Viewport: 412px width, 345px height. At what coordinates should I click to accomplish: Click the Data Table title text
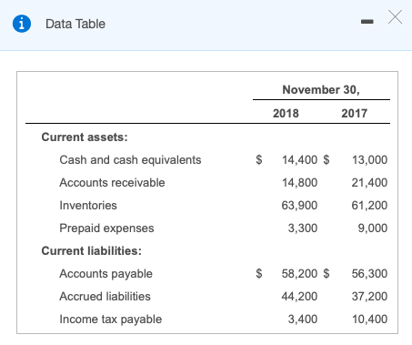75,24
